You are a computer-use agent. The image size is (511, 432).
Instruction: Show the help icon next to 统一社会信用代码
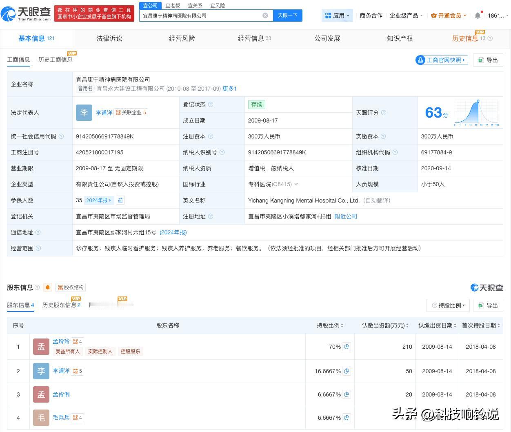[61, 136]
